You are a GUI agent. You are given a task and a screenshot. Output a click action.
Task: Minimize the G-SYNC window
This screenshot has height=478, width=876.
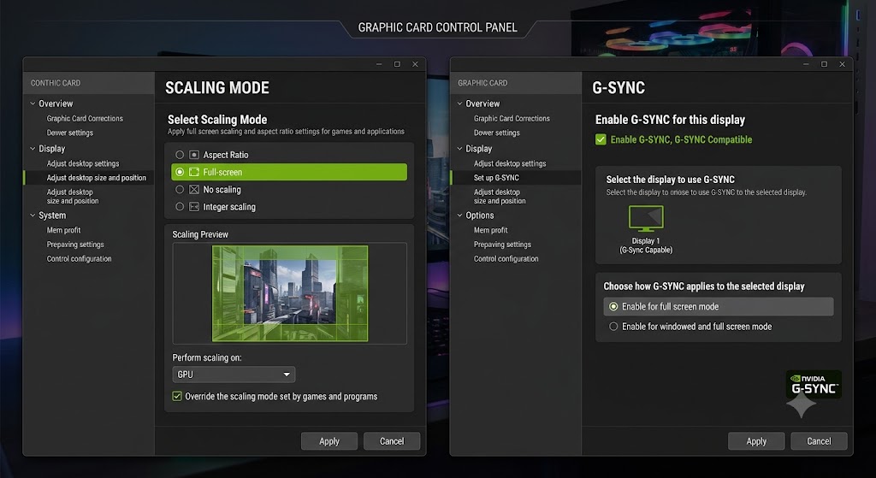click(806, 64)
